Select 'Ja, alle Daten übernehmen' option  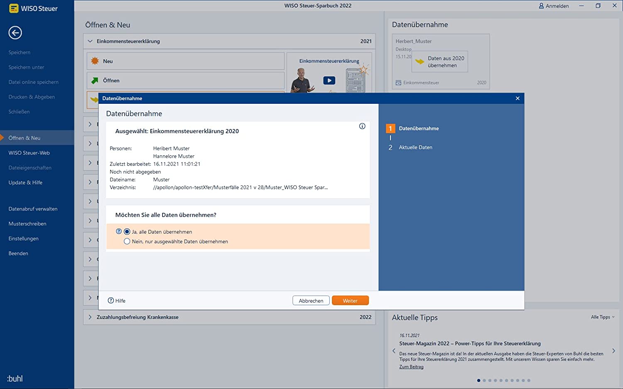[x=127, y=232]
